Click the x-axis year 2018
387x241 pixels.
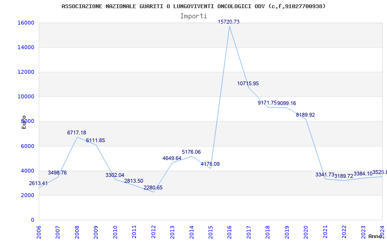268,232
